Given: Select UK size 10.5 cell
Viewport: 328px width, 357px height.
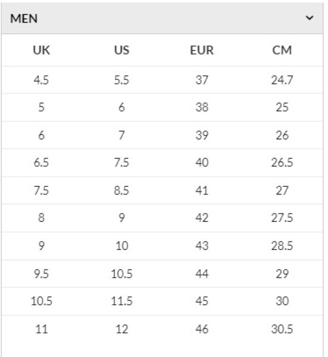Looking at the screenshot, I should 42,301.
